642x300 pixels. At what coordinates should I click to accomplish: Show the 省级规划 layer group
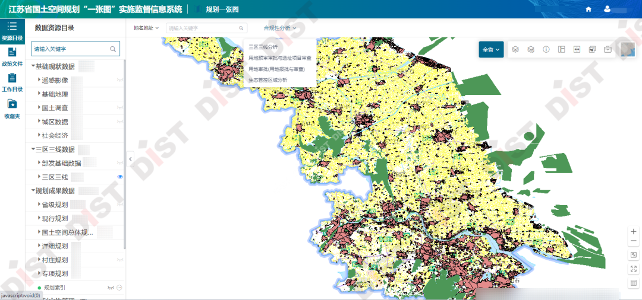tap(120, 204)
